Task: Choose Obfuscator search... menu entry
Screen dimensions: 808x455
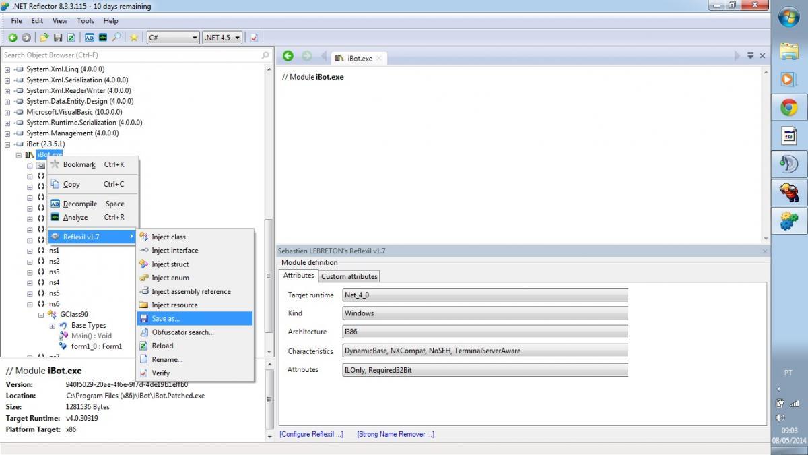Action: point(195,332)
